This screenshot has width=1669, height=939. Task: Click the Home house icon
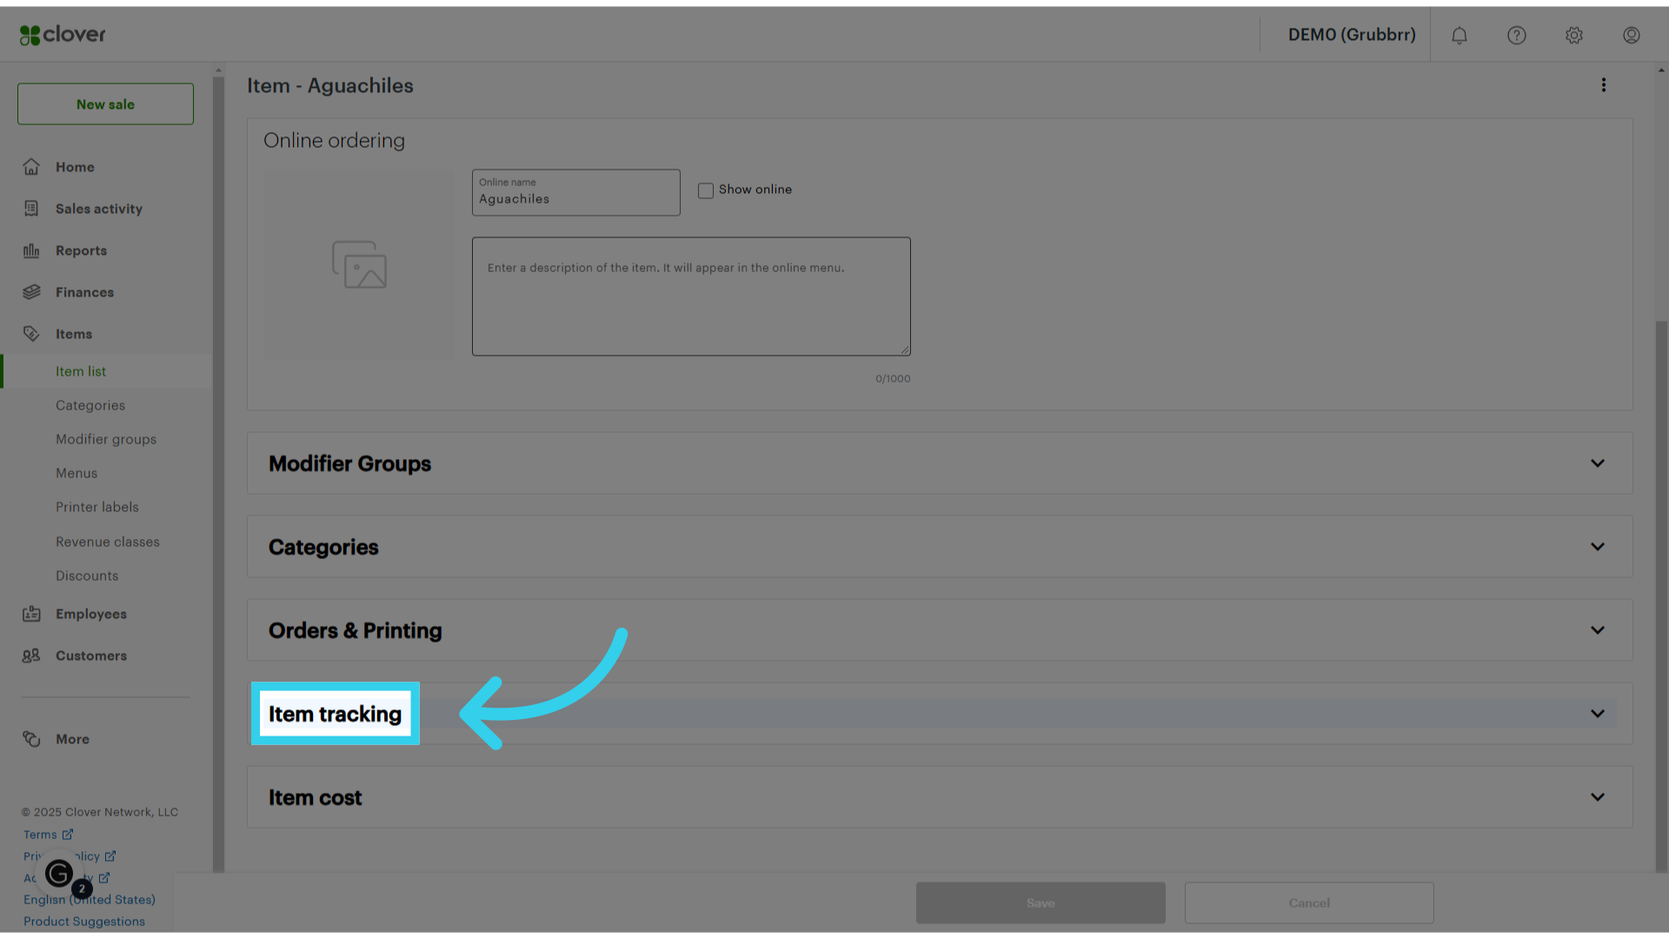(x=31, y=167)
